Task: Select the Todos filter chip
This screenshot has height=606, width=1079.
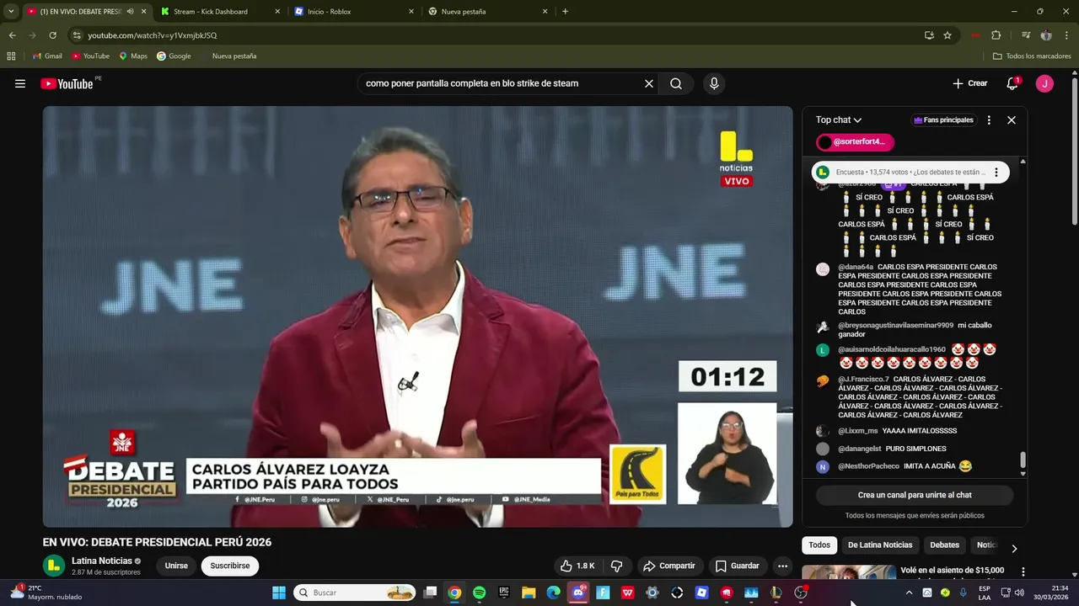Action: pyautogui.click(x=819, y=545)
